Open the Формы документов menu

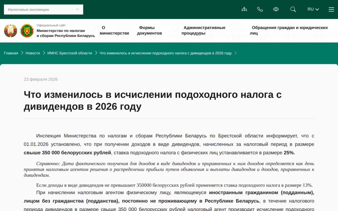click(150, 30)
